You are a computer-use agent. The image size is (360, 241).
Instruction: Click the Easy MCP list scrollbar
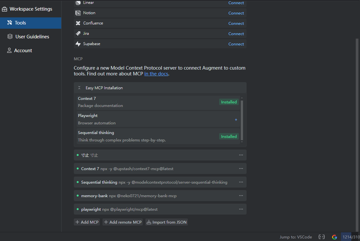(242, 120)
